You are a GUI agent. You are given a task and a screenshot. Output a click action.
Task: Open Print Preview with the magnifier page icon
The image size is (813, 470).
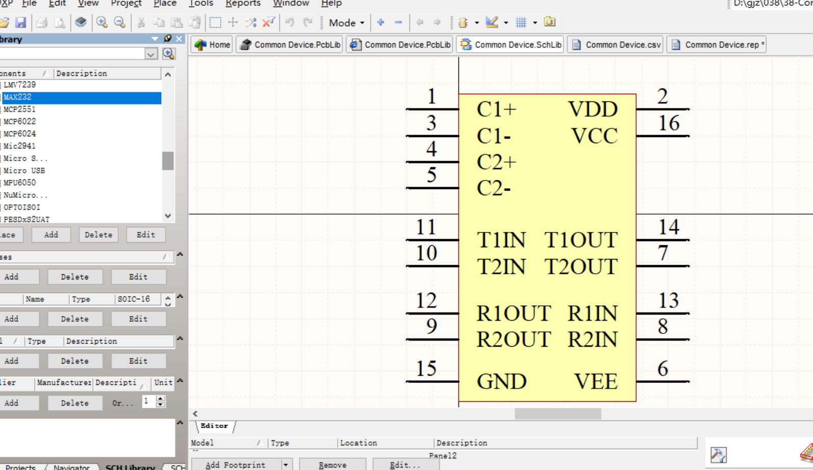pos(60,22)
